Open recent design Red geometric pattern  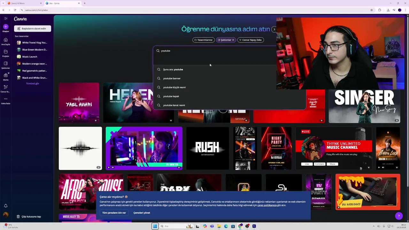[x=32, y=71]
